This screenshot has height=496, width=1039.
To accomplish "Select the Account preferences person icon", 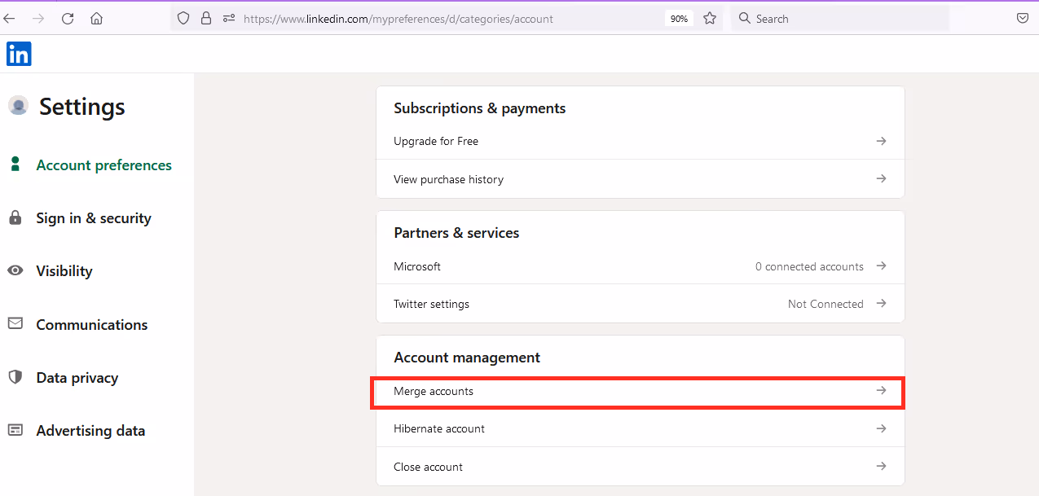I will point(15,164).
